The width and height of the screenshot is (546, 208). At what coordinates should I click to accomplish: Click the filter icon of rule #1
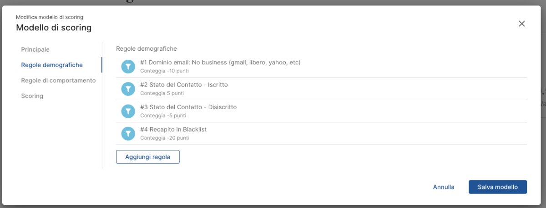coord(128,67)
